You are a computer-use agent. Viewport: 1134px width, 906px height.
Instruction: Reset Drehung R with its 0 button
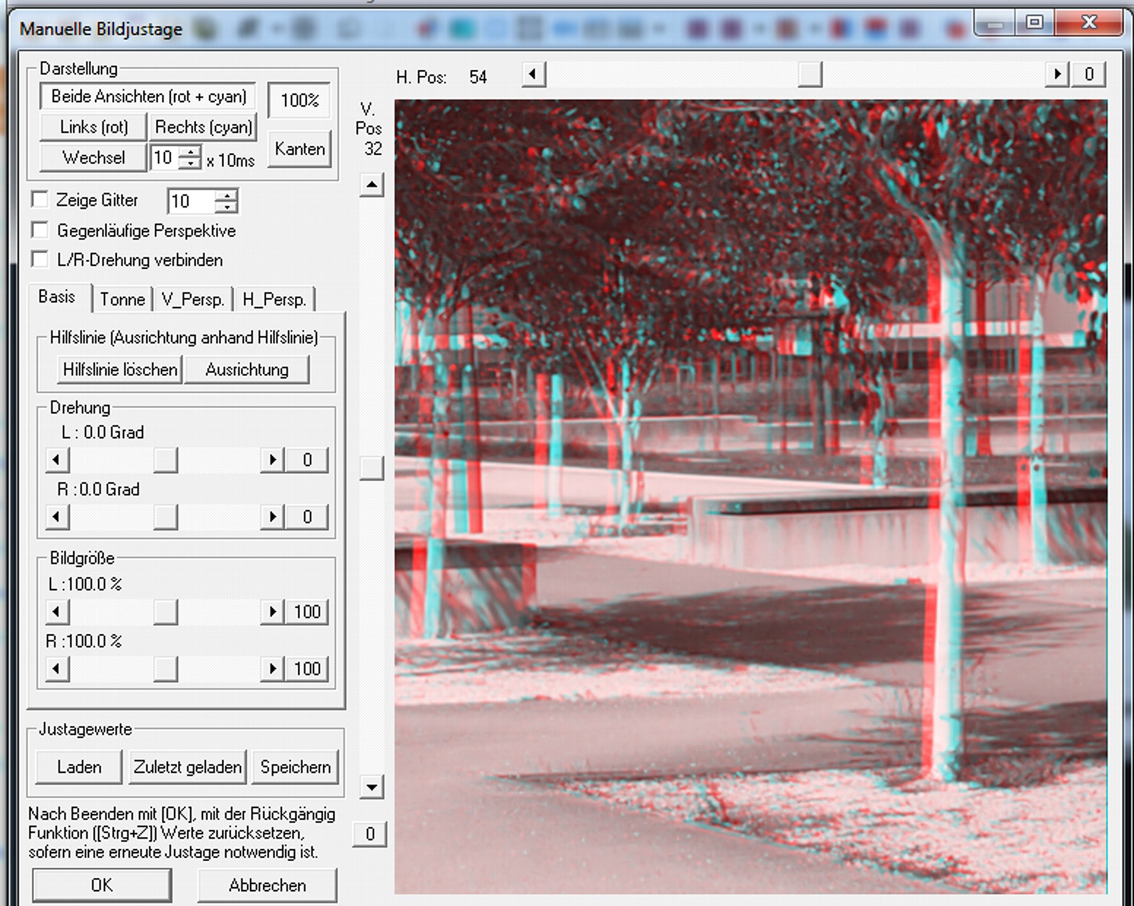[x=307, y=516]
